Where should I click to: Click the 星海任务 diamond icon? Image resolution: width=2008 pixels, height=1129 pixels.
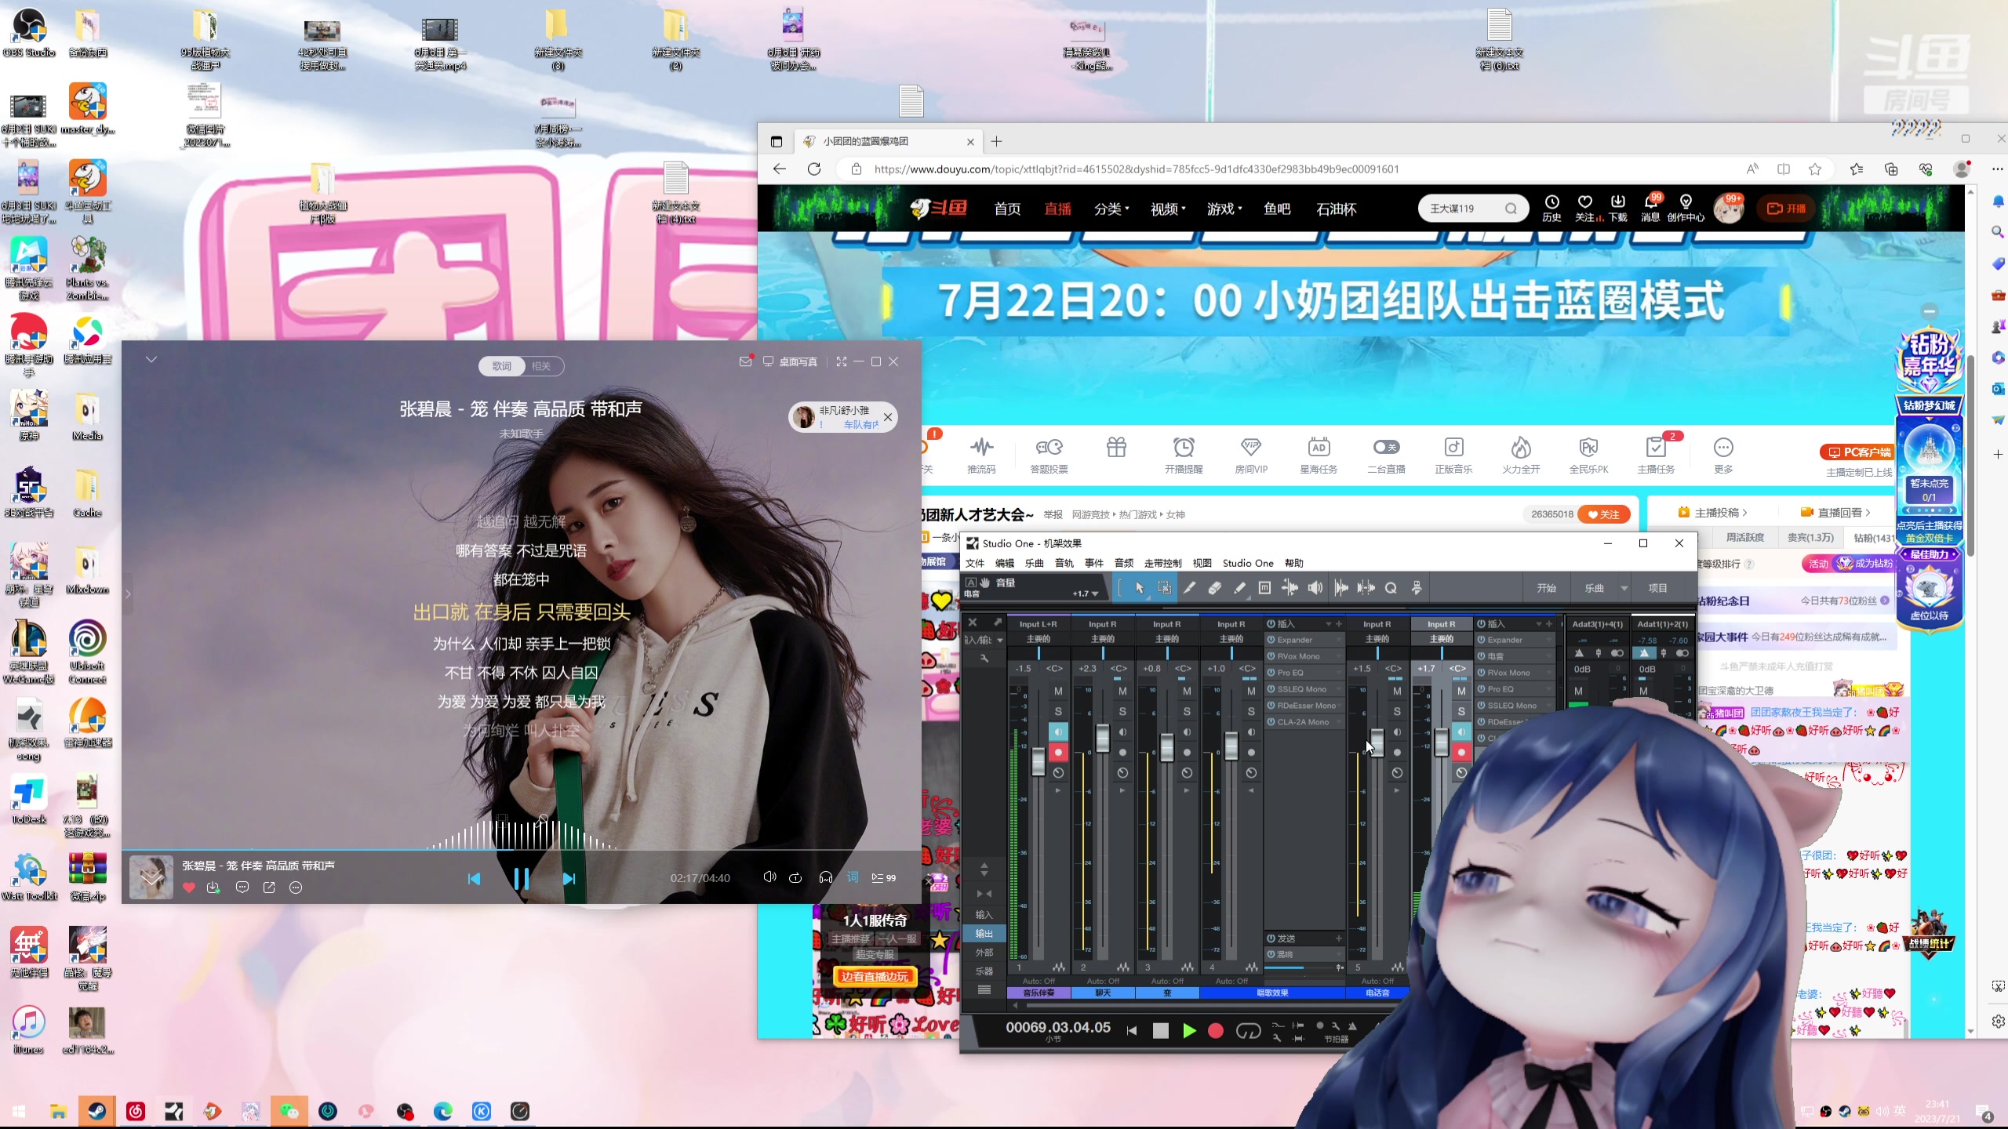(x=1319, y=455)
